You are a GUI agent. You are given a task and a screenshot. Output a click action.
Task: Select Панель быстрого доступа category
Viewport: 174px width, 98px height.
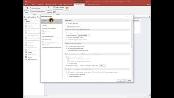(x=52, y=42)
